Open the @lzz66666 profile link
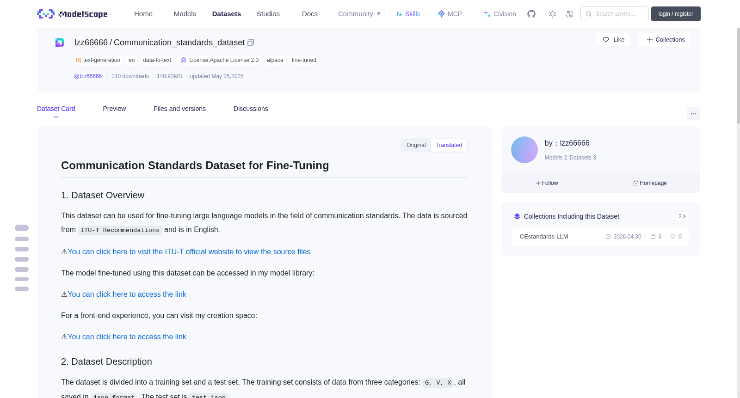 (x=88, y=76)
